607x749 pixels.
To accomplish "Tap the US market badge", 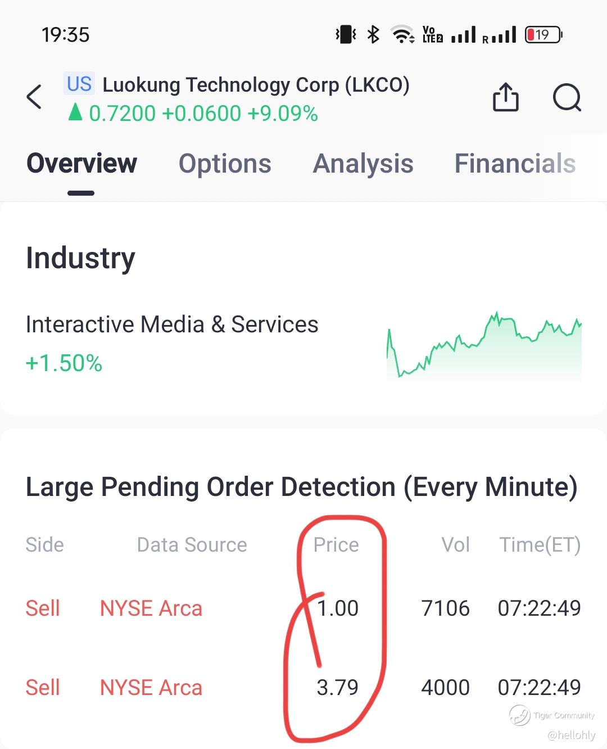I will pos(79,84).
